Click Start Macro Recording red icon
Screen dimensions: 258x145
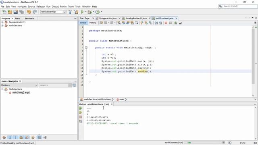click(166, 23)
